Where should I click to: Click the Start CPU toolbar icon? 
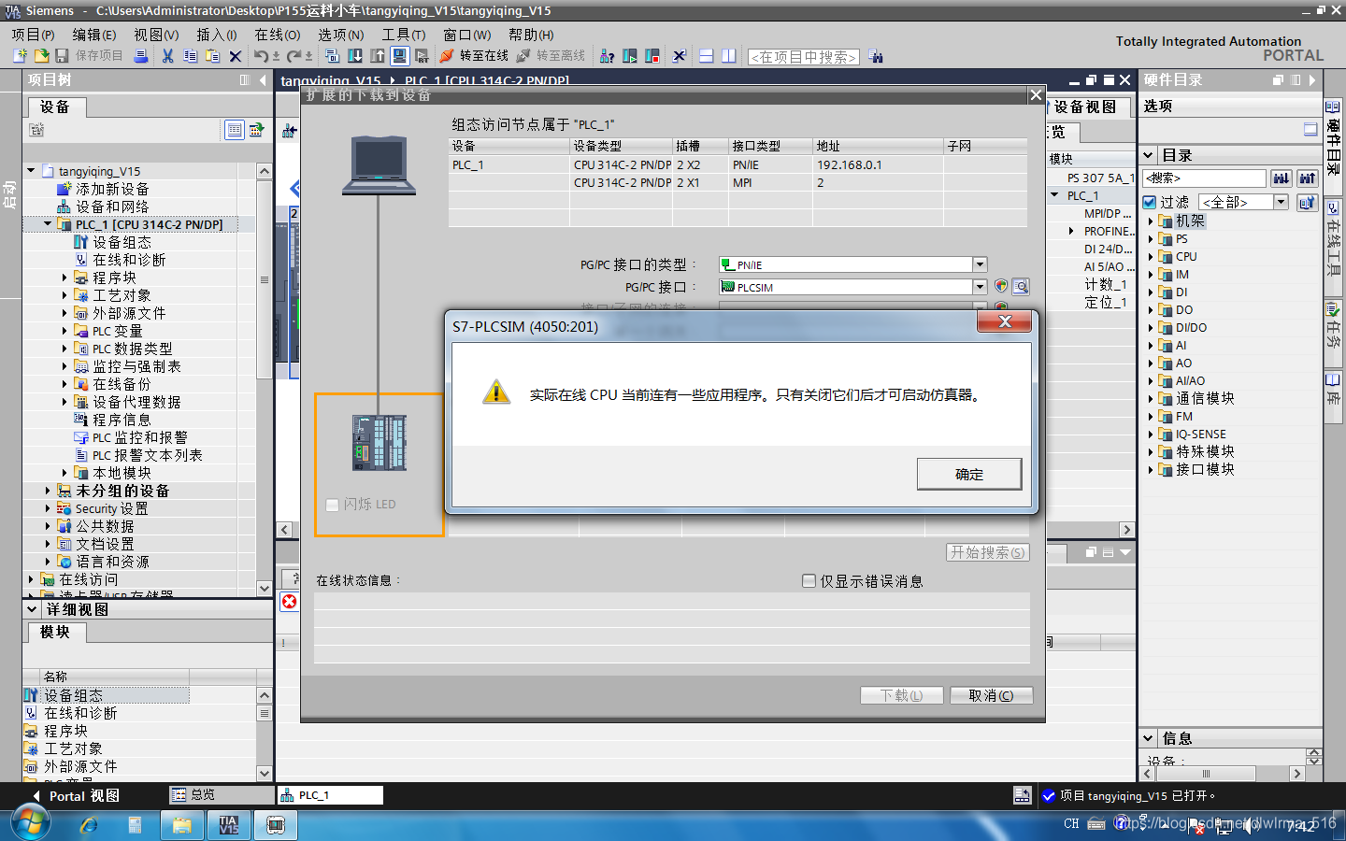coord(630,56)
